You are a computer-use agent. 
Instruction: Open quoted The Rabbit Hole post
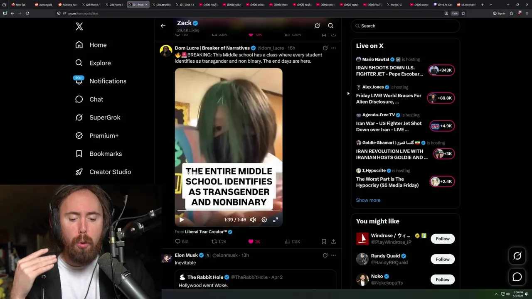tap(255, 280)
